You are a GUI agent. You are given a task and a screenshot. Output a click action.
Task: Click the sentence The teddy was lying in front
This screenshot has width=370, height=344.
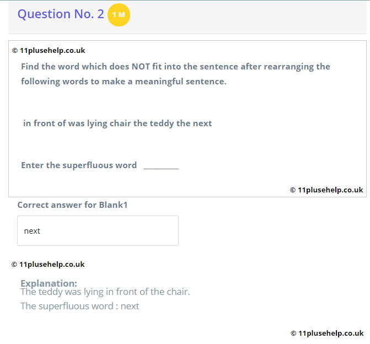[105, 292]
